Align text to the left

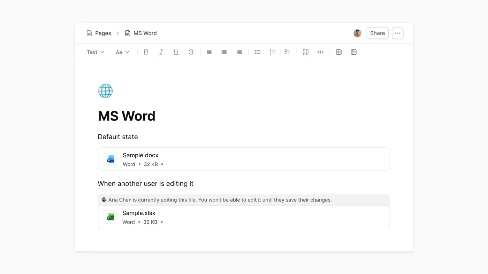pyautogui.click(x=209, y=52)
